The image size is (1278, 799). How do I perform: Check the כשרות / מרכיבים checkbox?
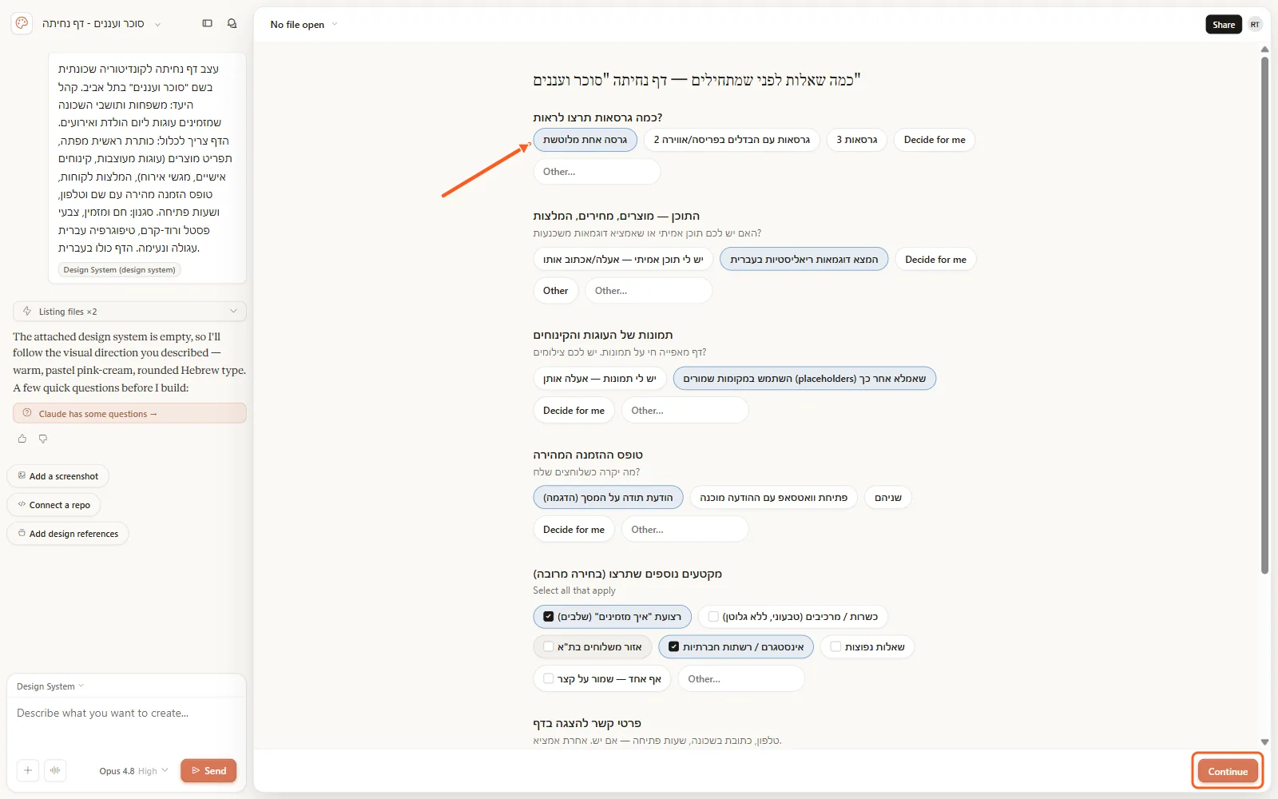tap(713, 617)
